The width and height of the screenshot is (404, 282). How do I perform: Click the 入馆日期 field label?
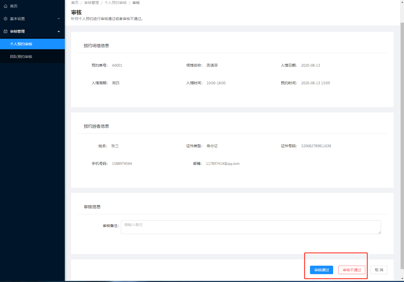[289, 65]
